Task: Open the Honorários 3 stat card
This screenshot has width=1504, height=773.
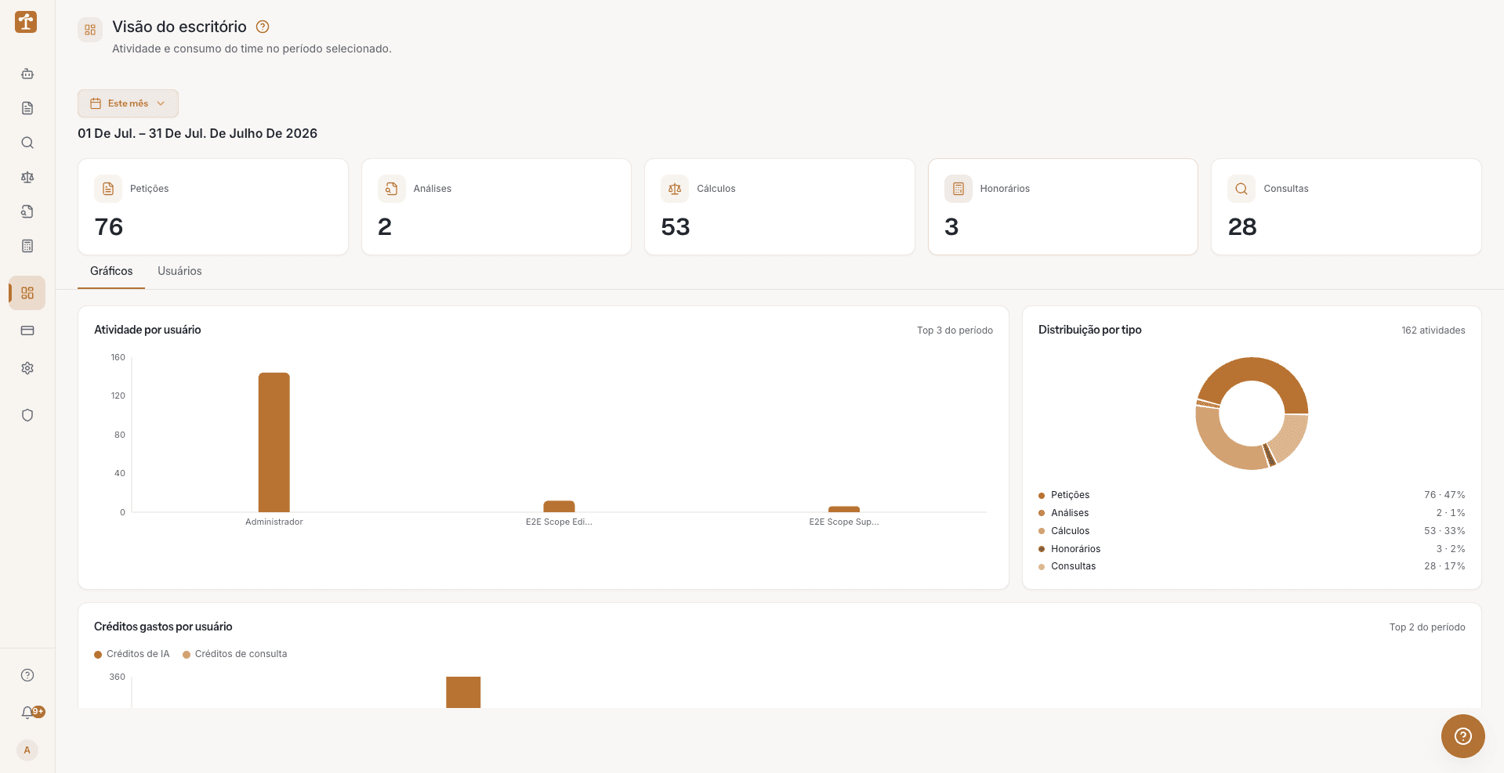Action: pyautogui.click(x=1063, y=207)
